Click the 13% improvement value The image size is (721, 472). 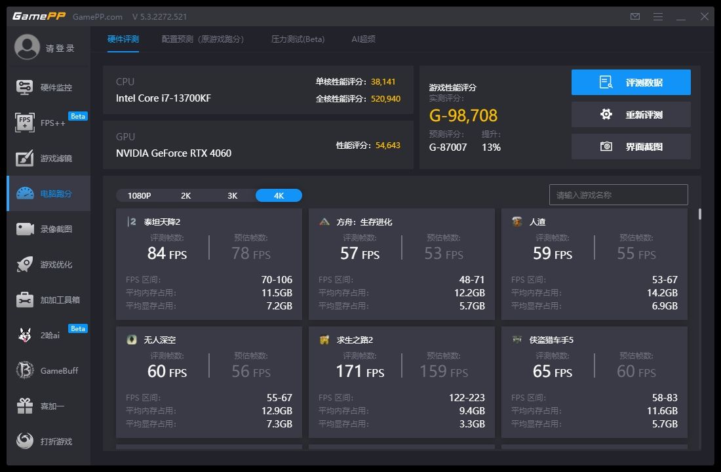pyautogui.click(x=491, y=147)
